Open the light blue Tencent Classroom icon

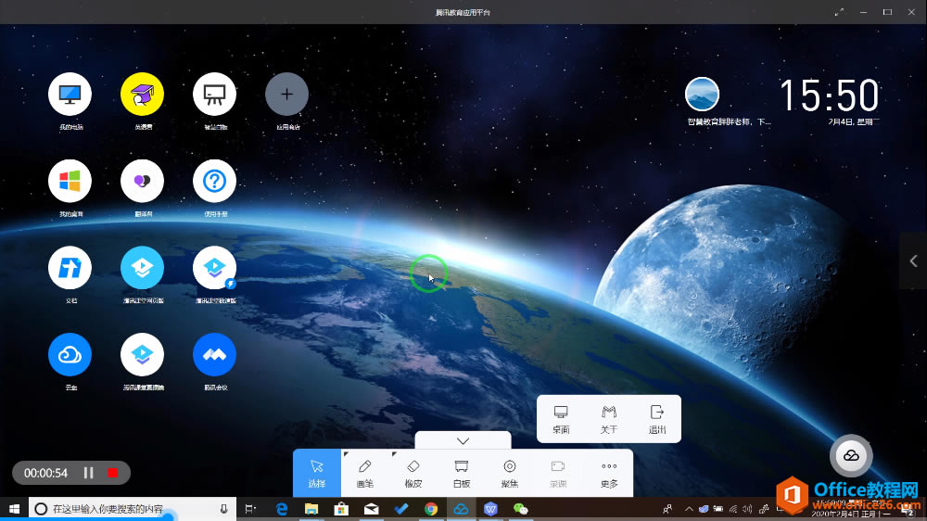142,268
